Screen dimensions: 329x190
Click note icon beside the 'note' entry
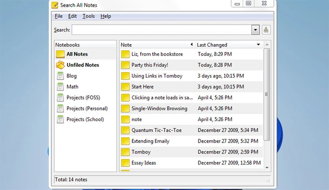[x=125, y=119]
